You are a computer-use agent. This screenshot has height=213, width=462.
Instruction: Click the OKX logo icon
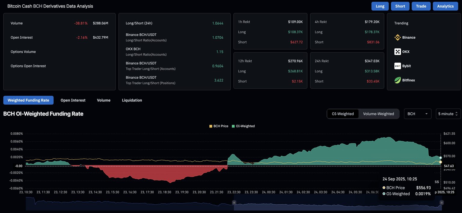click(398, 52)
